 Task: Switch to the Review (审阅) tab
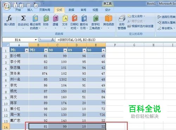pos(83,10)
